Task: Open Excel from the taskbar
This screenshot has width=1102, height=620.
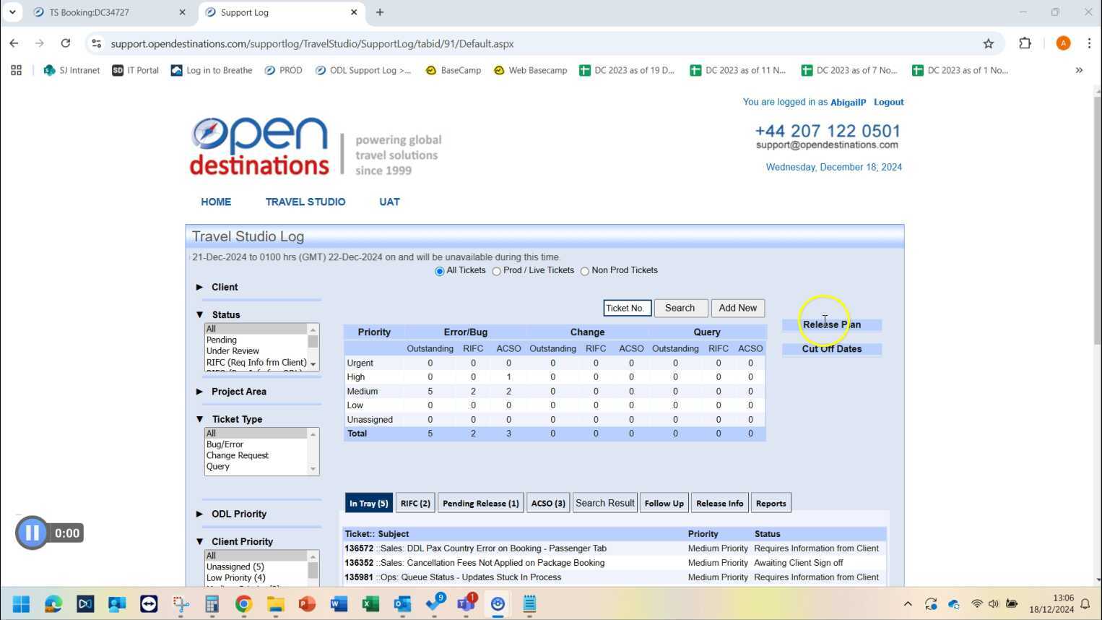Action: pos(370,604)
